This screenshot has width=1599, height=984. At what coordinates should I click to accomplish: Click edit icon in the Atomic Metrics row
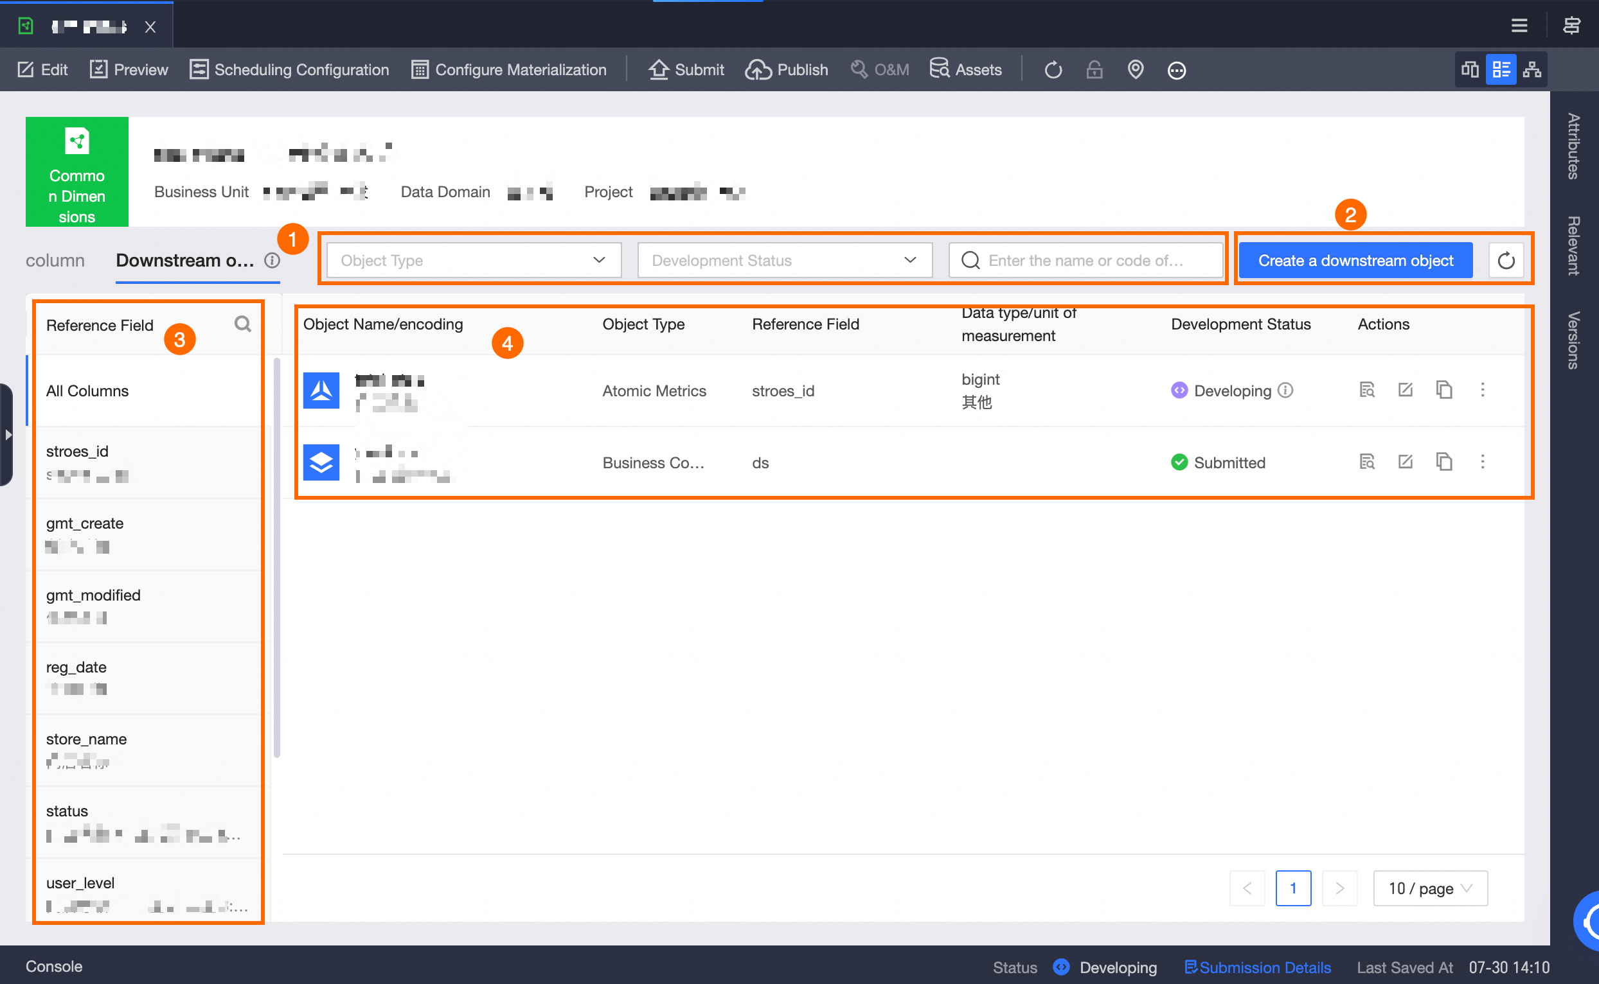click(1405, 390)
